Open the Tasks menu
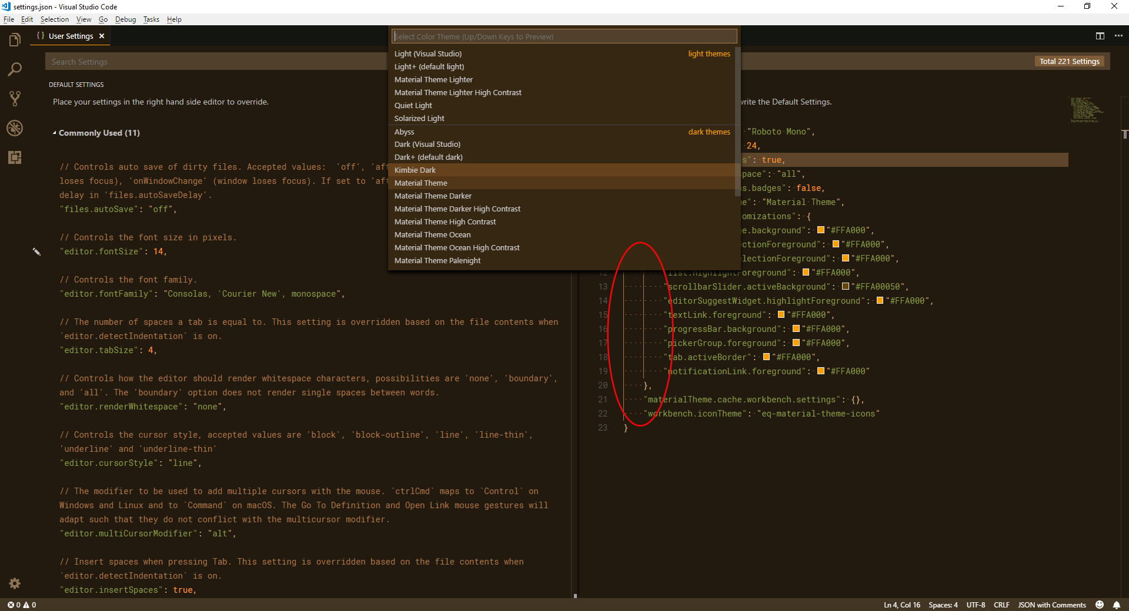Image resolution: width=1129 pixels, height=611 pixels. pyautogui.click(x=151, y=19)
